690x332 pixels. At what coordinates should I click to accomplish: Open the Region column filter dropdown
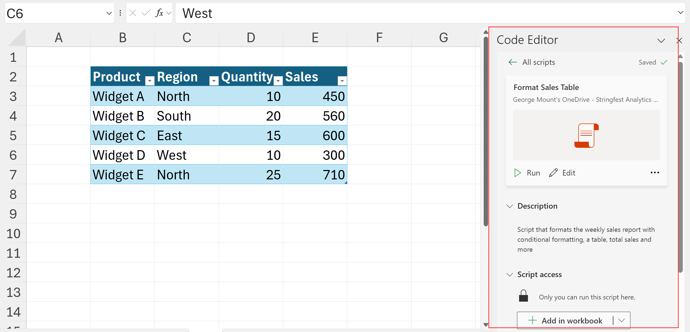(x=213, y=81)
